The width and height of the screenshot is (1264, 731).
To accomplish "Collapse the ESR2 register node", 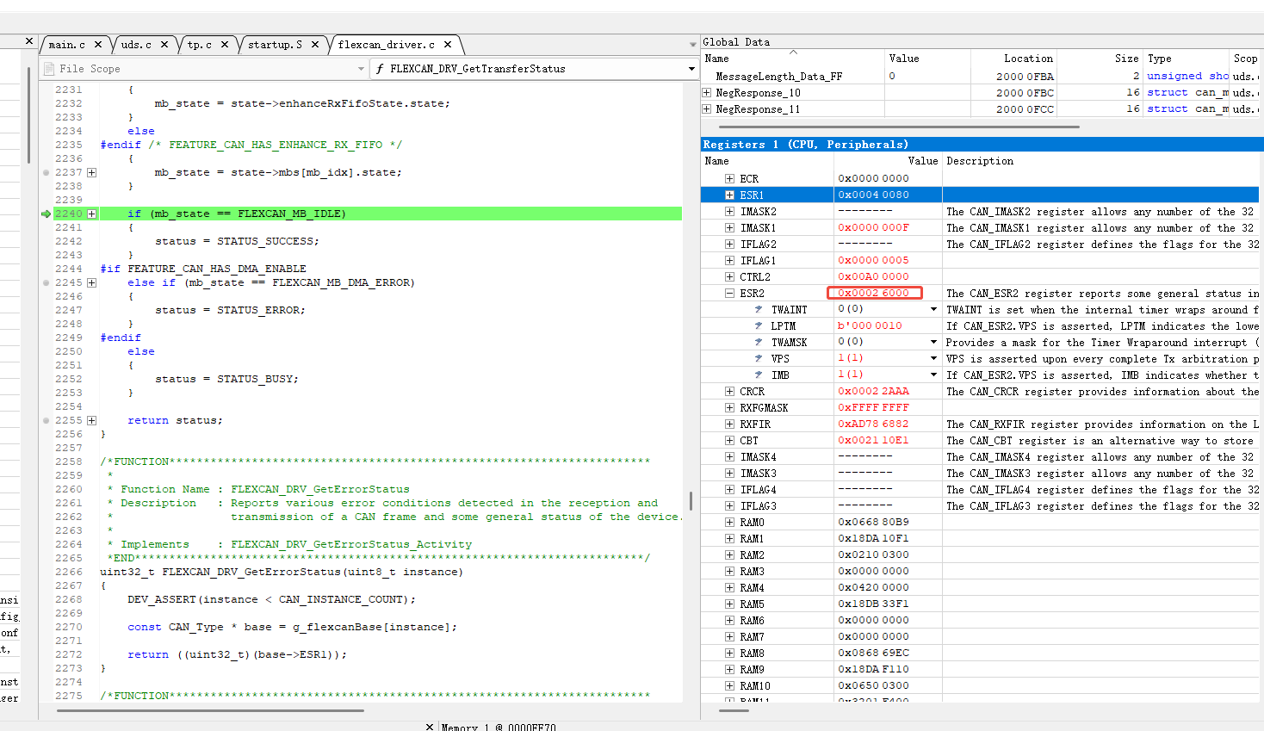I will (x=729, y=293).
